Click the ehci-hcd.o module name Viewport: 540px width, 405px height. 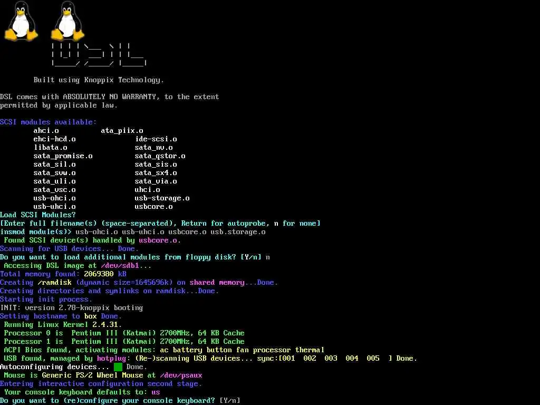point(54,139)
